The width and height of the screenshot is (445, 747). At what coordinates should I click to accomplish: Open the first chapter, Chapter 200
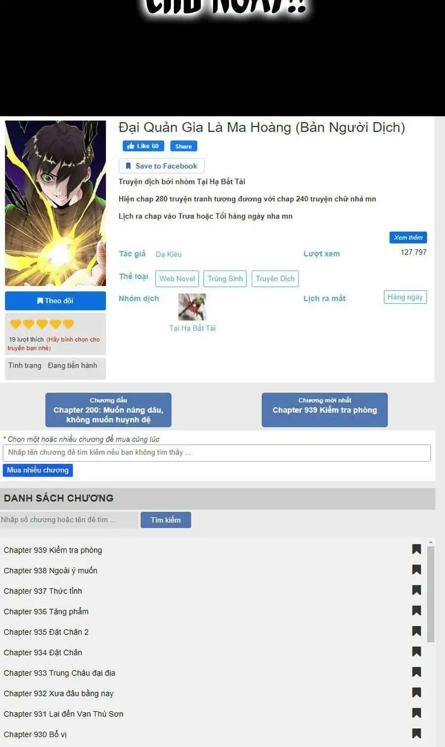pyautogui.click(x=108, y=410)
